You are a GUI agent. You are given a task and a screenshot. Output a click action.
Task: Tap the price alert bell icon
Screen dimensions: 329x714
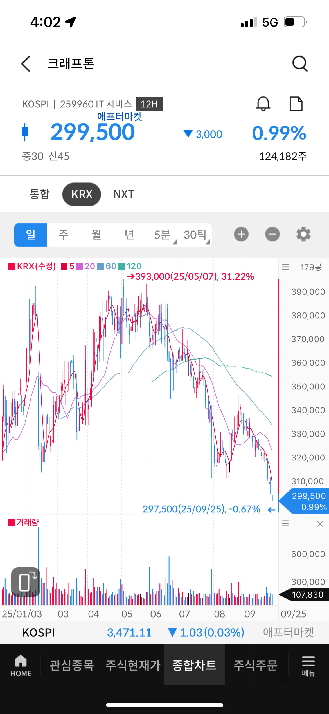(x=263, y=104)
